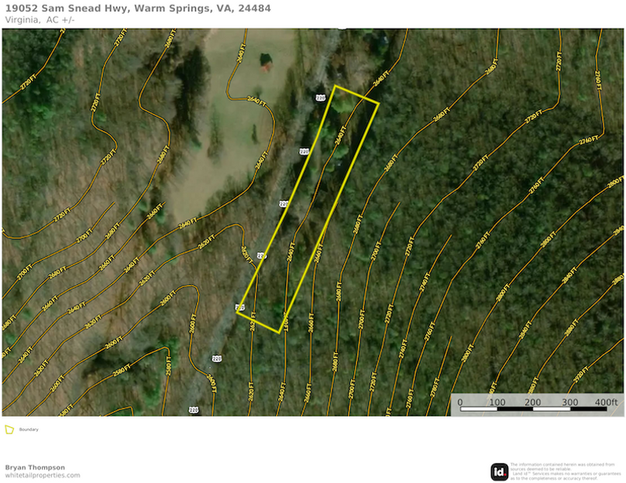Screen dimensions: 626x483
Task: Click the Land id logo
Action: tap(499, 471)
